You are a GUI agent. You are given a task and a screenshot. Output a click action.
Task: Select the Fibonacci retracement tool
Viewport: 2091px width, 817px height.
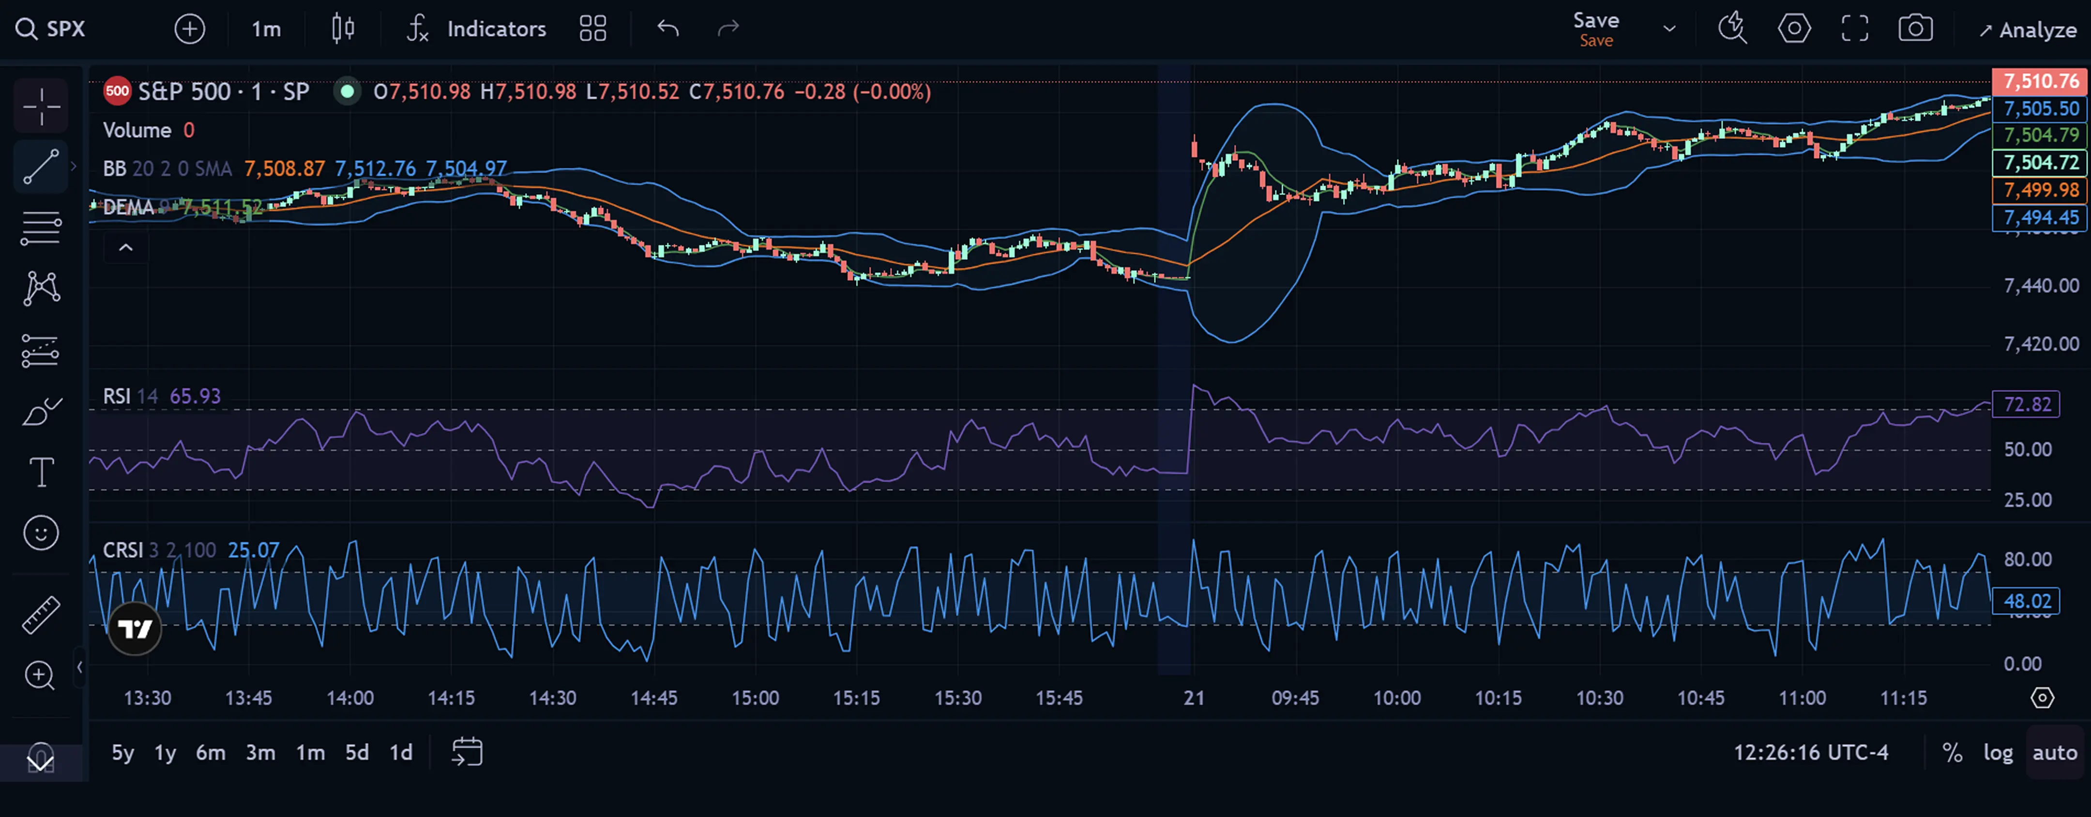[41, 228]
